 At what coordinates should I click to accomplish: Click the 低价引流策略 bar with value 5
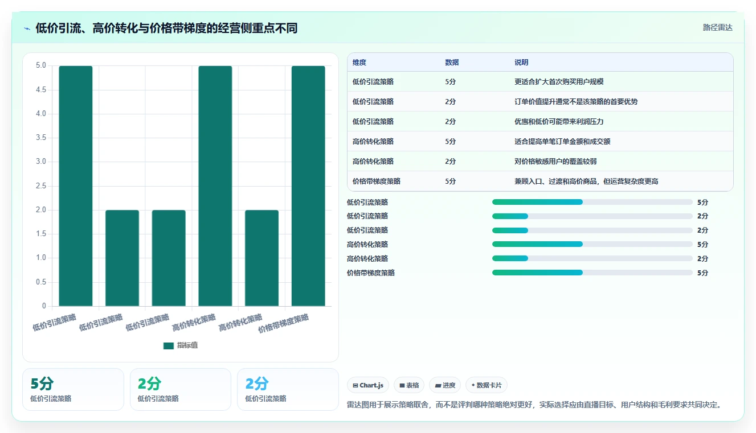(x=76, y=186)
